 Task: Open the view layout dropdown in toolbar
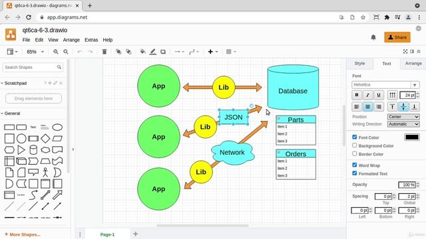[x=12, y=52]
